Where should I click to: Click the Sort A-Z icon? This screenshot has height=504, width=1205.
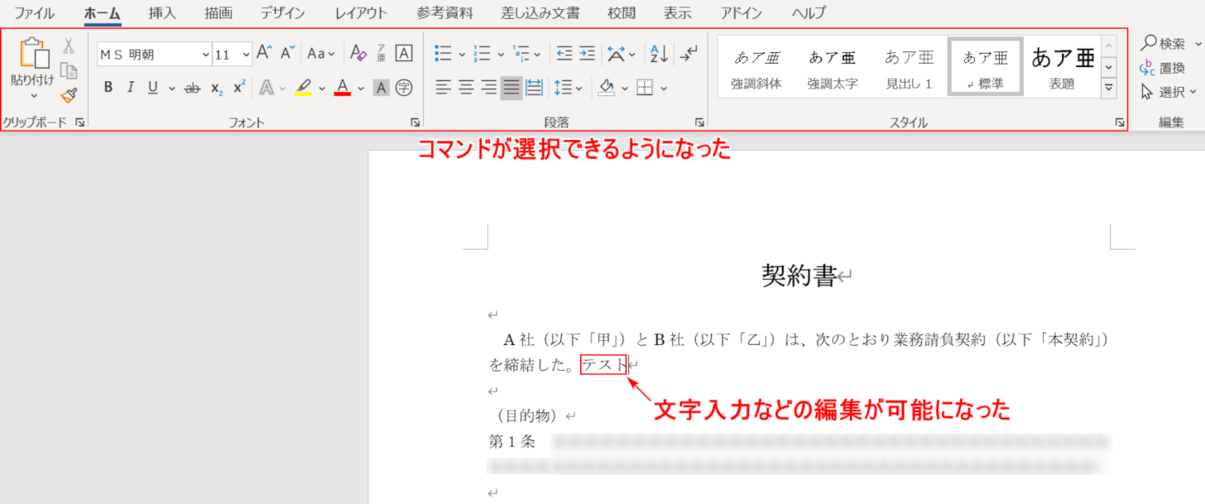coord(659,54)
